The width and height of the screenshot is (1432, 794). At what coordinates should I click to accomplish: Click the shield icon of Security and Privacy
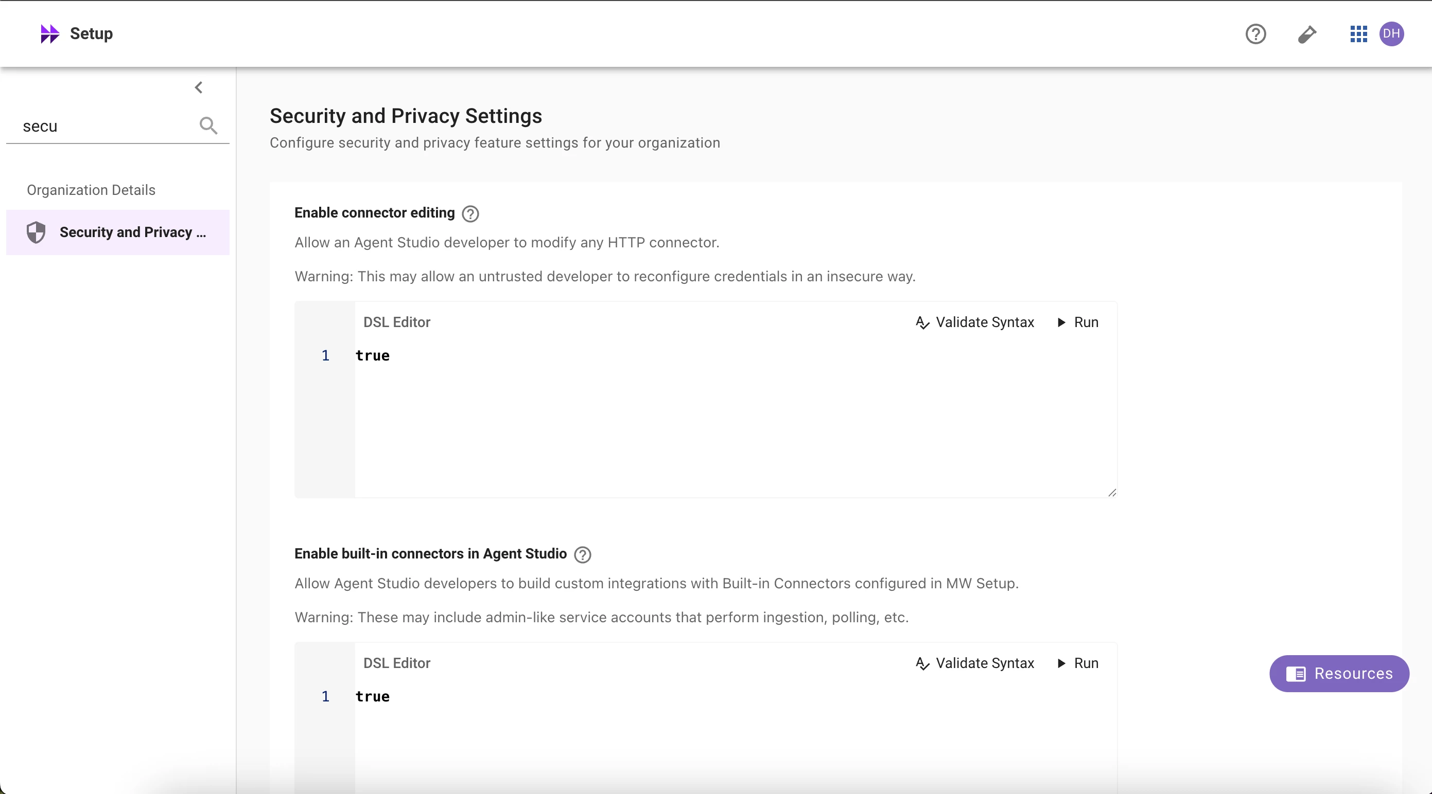36,232
